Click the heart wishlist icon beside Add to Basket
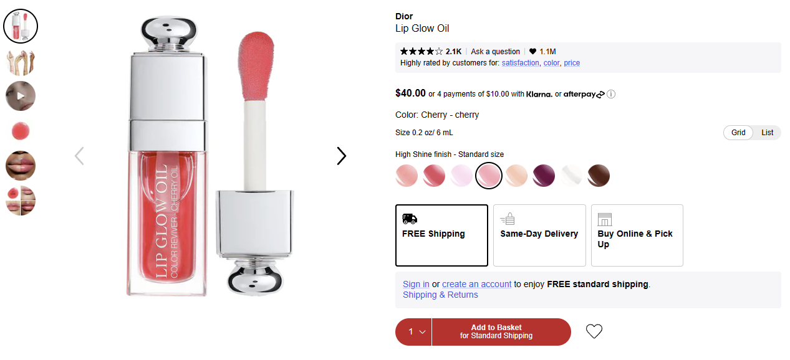The image size is (790, 360). point(594,331)
